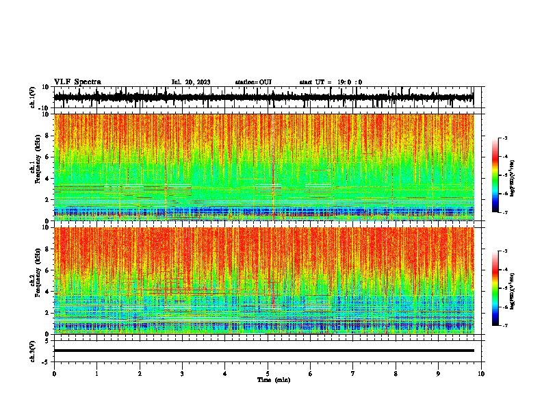Viewport: 542px width, 419px height.
Task: Click time axis tick label "6"
Action: [311, 374]
